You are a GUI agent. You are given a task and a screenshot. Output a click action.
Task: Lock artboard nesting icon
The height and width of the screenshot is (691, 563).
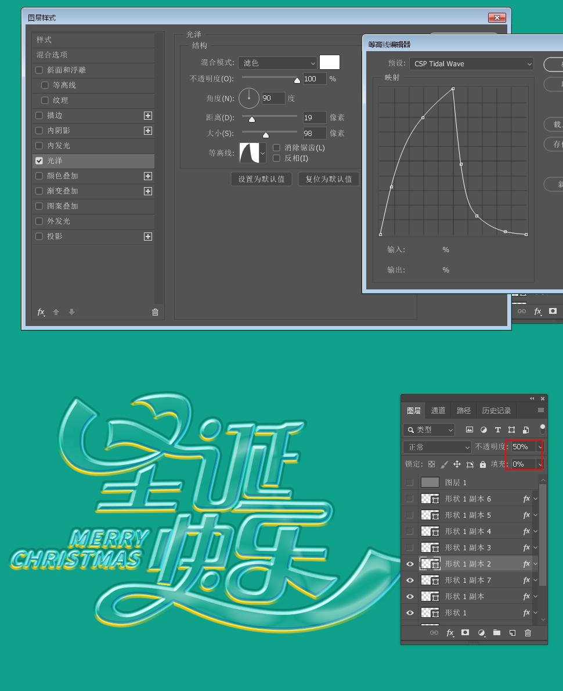[470, 464]
